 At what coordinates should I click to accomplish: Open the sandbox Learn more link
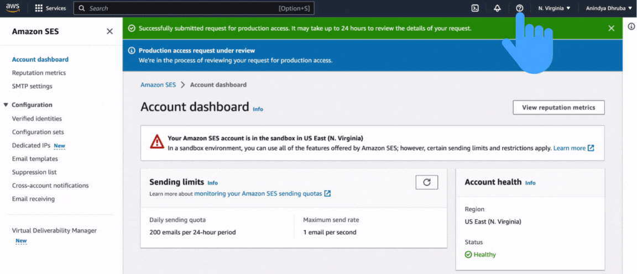(x=570, y=148)
